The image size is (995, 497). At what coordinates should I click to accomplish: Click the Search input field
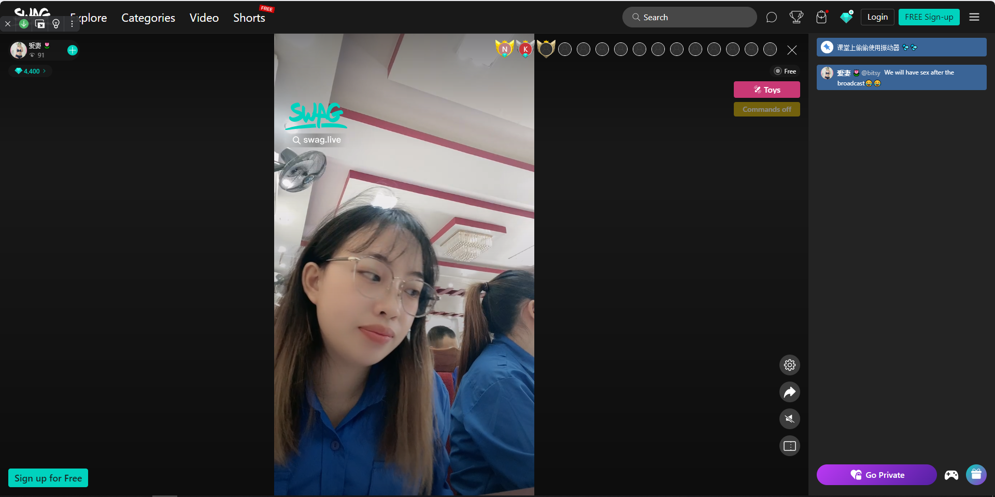pos(689,17)
